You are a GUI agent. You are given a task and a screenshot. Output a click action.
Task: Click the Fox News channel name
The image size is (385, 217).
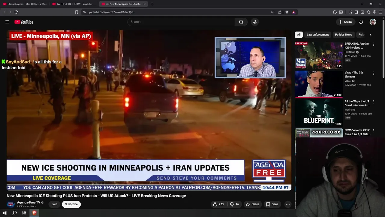click(350, 52)
